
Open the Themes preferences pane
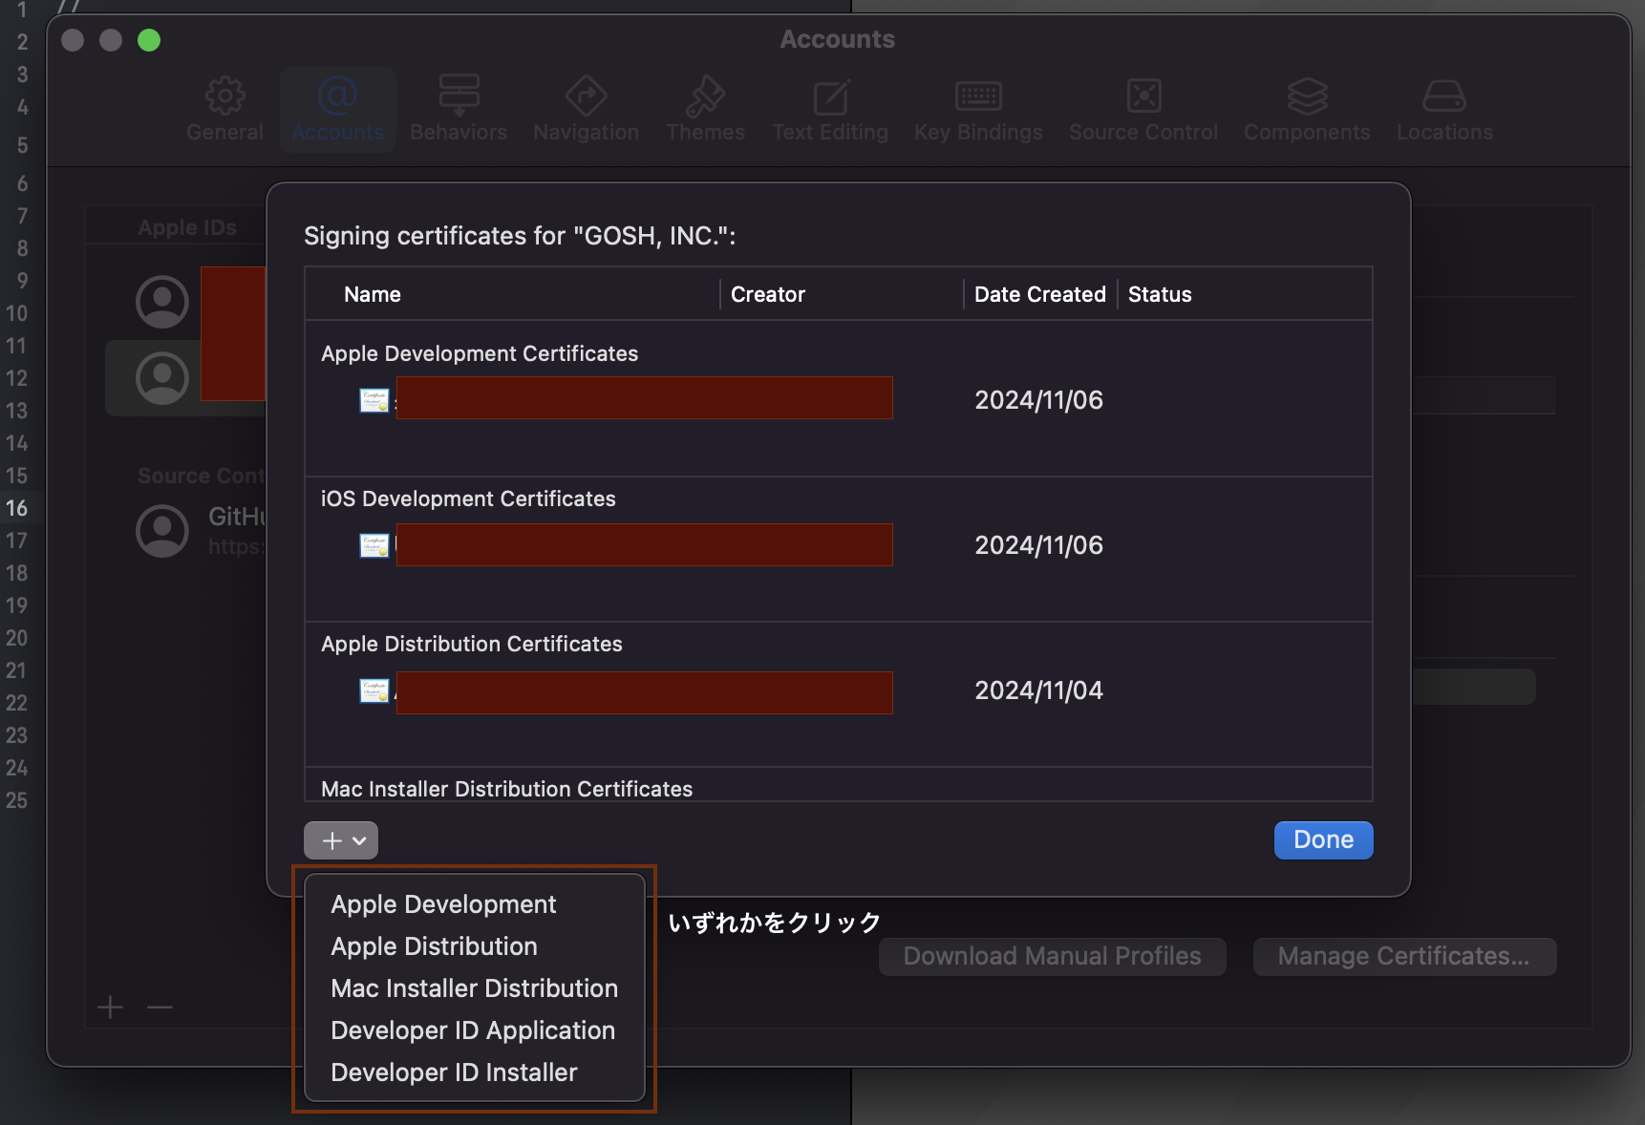[705, 109]
